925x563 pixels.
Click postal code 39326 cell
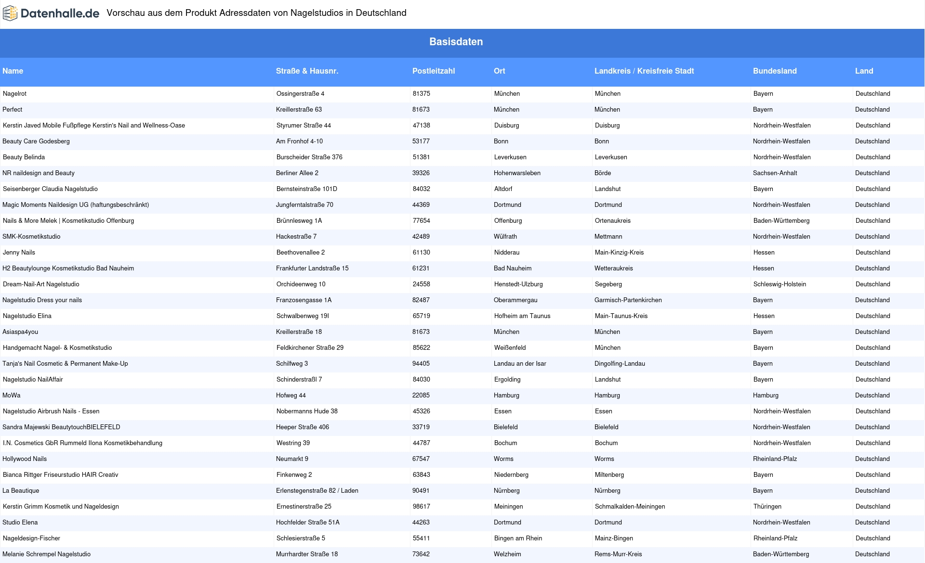point(421,173)
